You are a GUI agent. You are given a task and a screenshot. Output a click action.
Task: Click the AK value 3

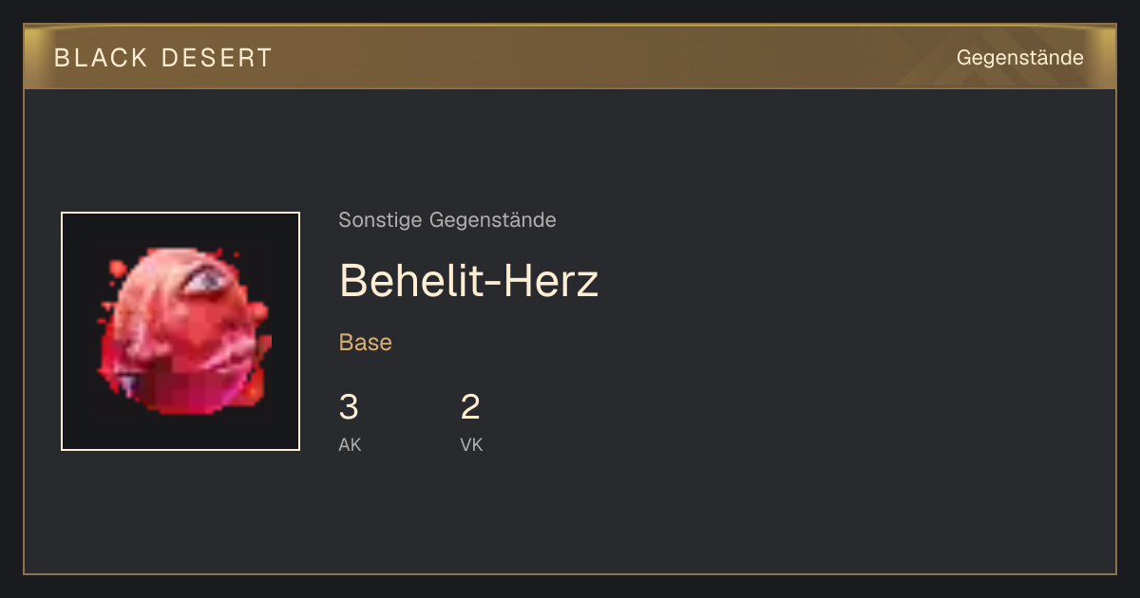pos(349,408)
